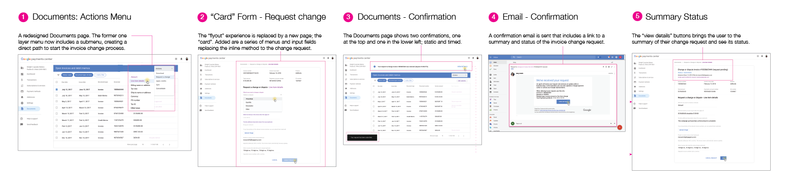Step 4 email mockup: click Done checkmark icon
Viewport: 788px width, 188px height.
tap(491, 69)
